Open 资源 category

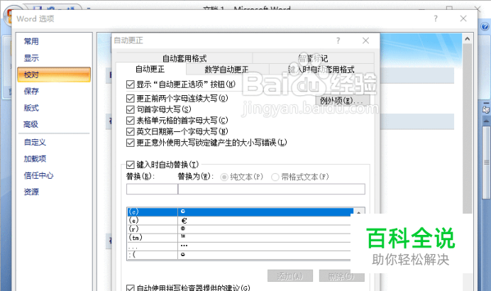click(x=31, y=192)
